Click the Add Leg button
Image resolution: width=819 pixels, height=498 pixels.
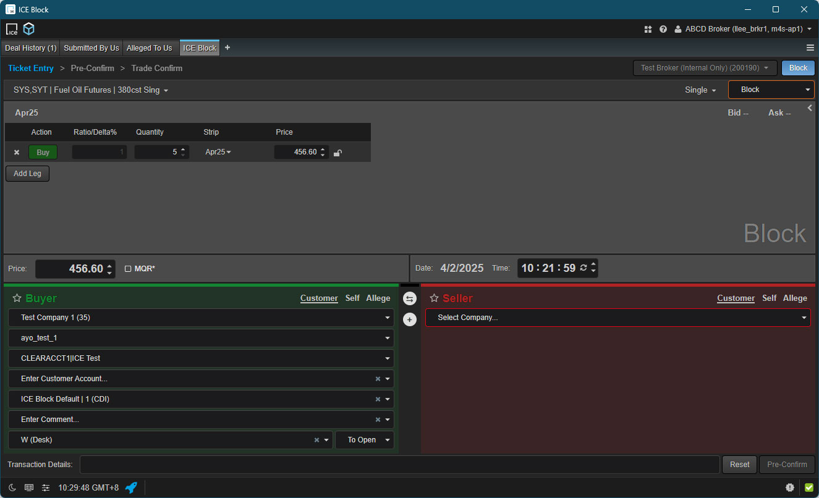(x=27, y=174)
